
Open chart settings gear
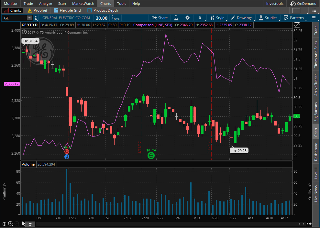tap(188, 18)
